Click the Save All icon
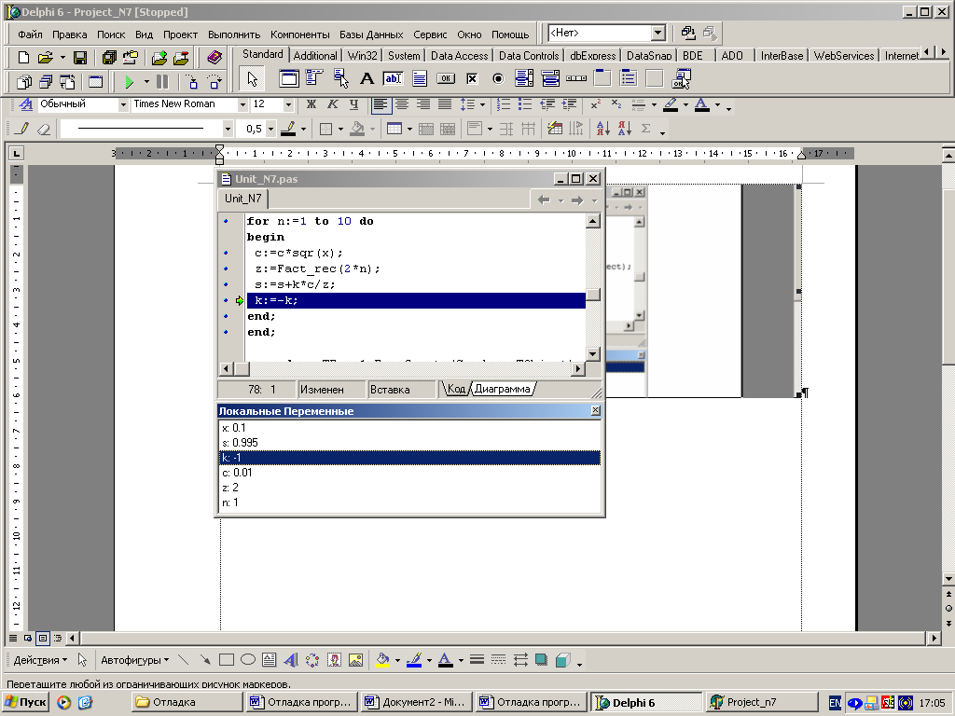 [x=109, y=58]
